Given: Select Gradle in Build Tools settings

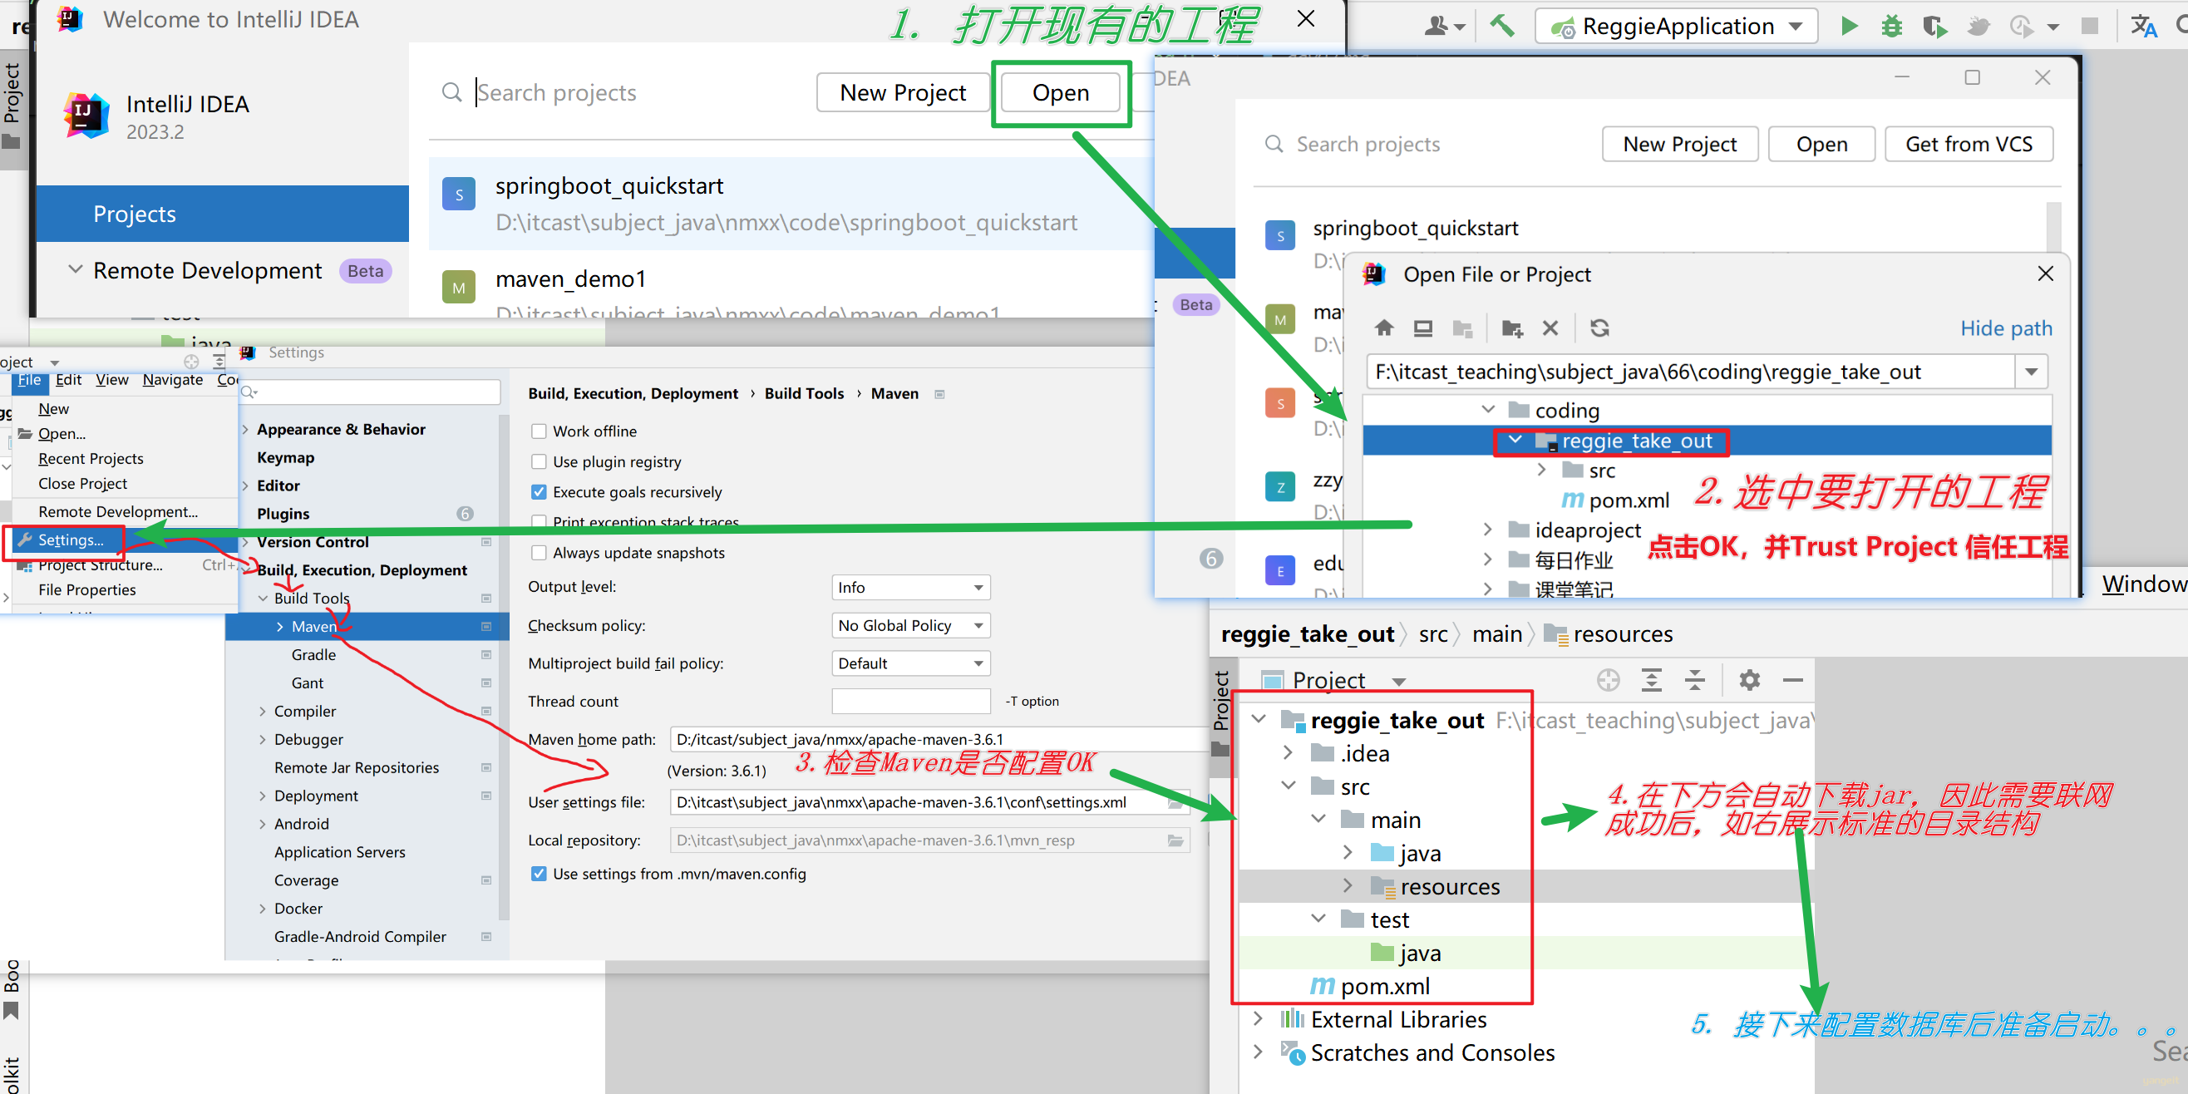Looking at the screenshot, I should (313, 655).
